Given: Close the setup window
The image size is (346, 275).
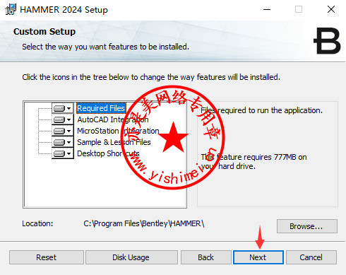Looking at the screenshot, I should click(331, 9).
